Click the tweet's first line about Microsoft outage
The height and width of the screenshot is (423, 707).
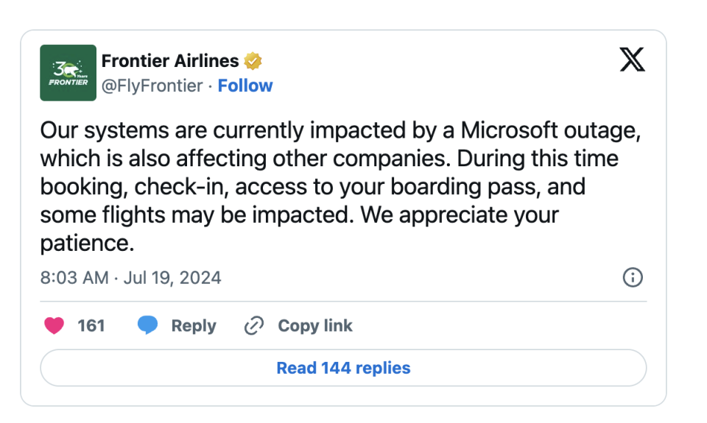coord(339,132)
